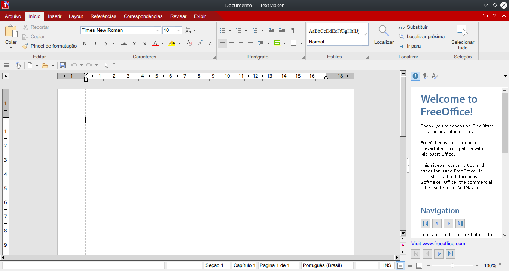Set paragraph alignment to left
The height and width of the screenshot is (271, 509).
tap(222, 43)
